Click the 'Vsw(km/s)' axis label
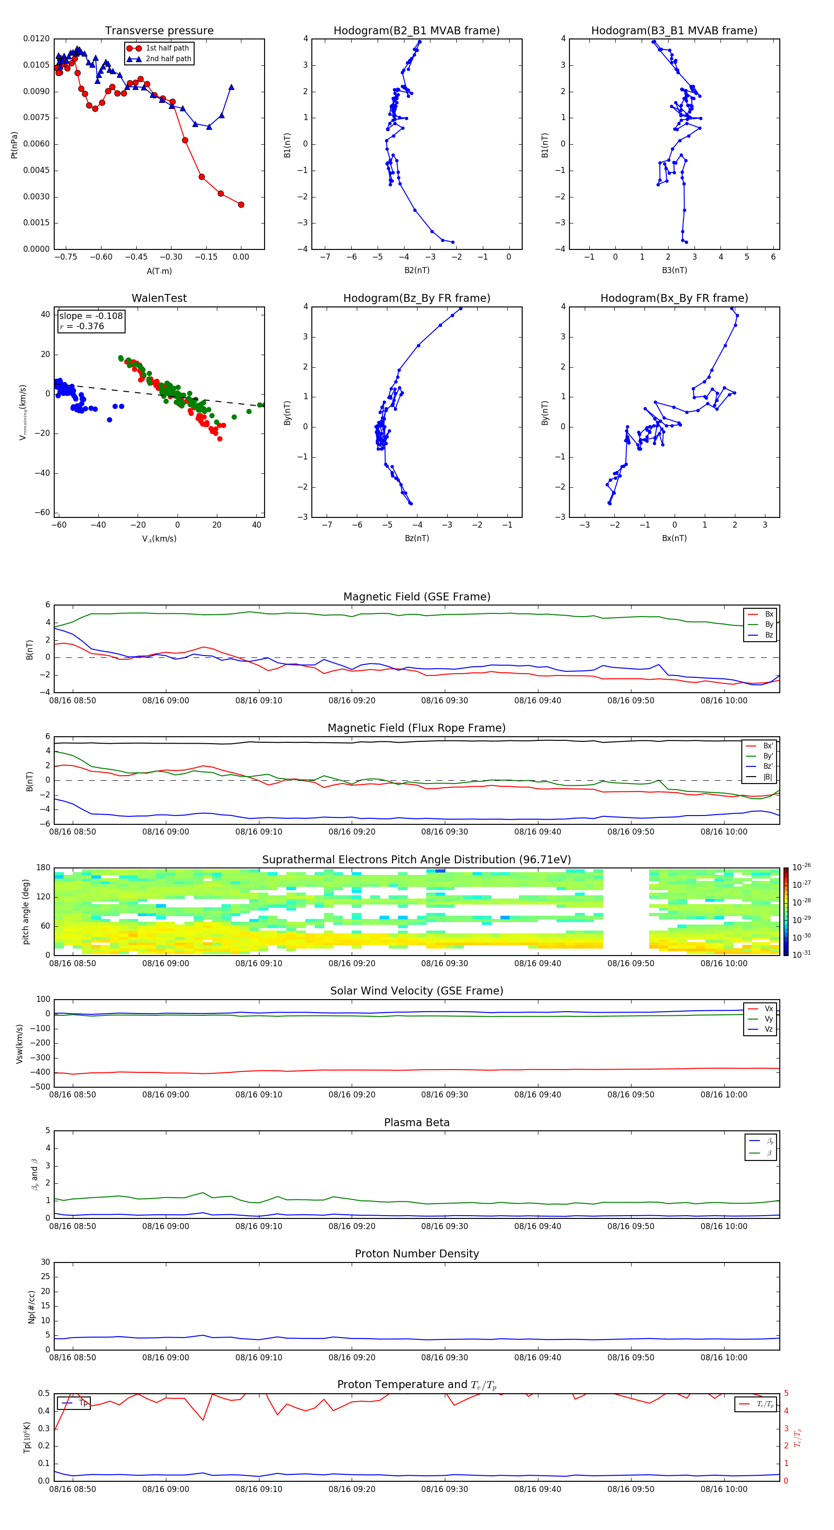The width and height of the screenshot is (834, 1530). pyautogui.click(x=19, y=1044)
